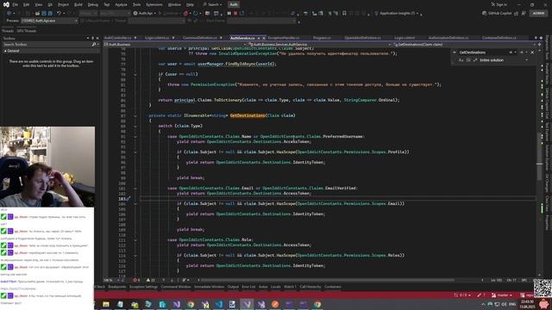Click the Pause (Break All) debug icon
The image size is (552, 310).
229,14
